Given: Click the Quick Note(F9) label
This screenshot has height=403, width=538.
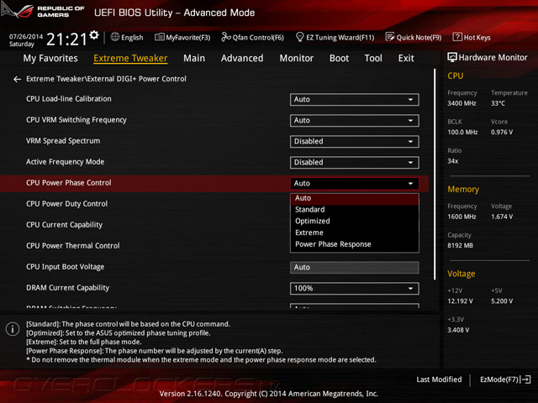Looking at the screenshot, I should pyautogui.click(x=419, y=37).
